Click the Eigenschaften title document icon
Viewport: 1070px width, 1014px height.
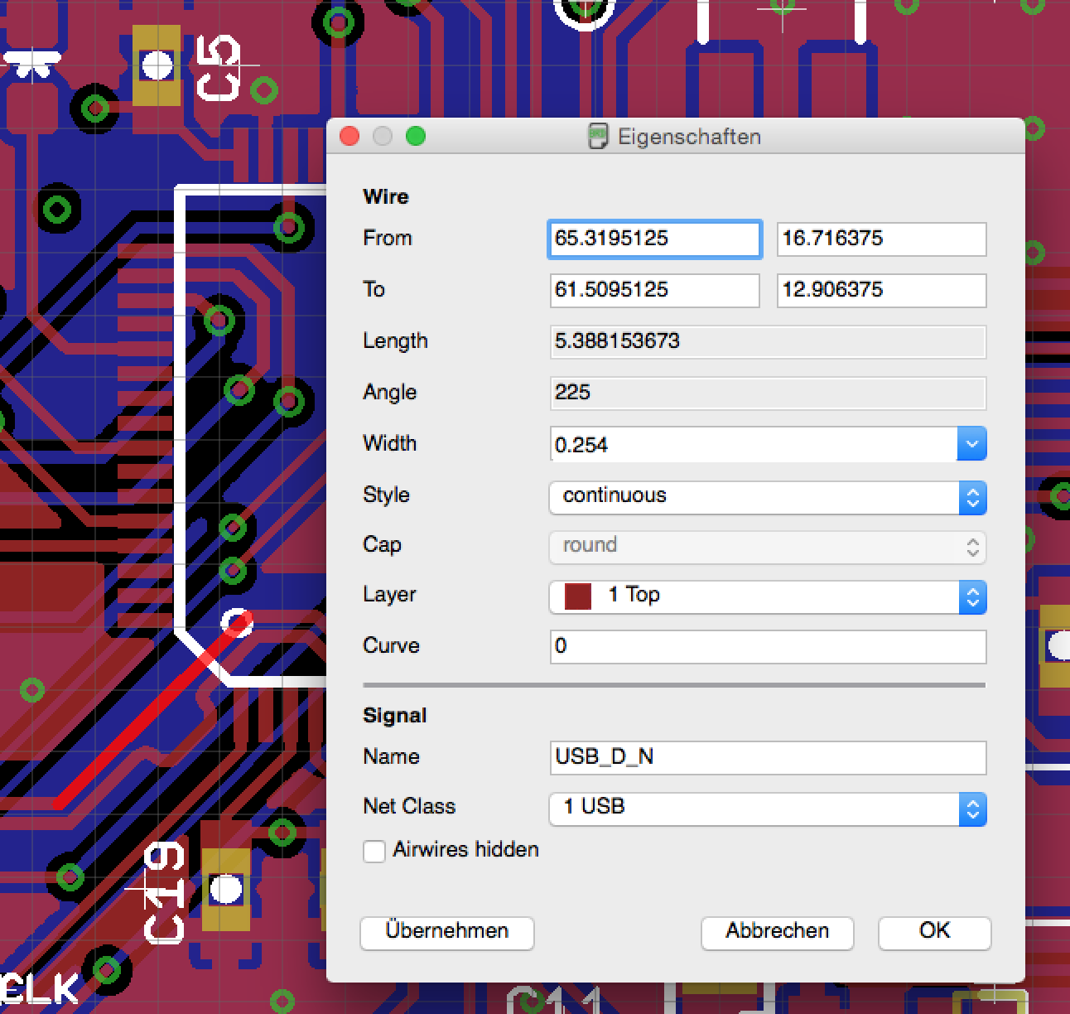click(x=597, y=136)
